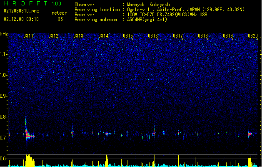Click the 0315 time marker

[x=128, y=36]
